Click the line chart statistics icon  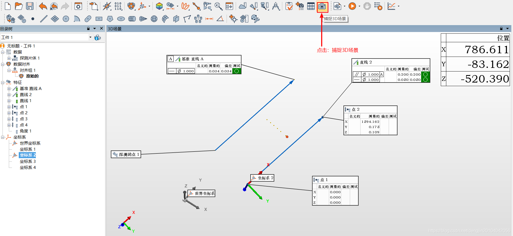[391, 6]
